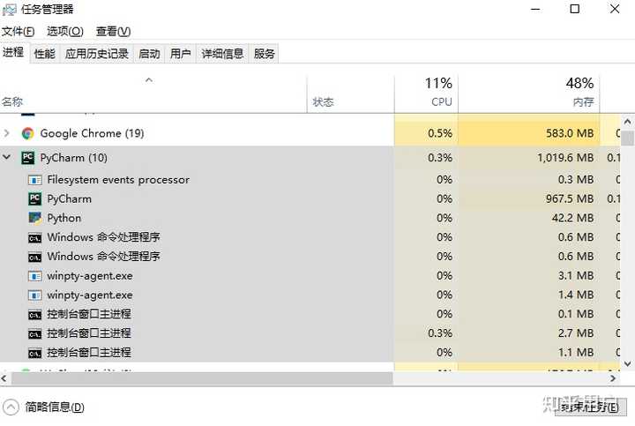Select the Python process icon

point(35,218)
